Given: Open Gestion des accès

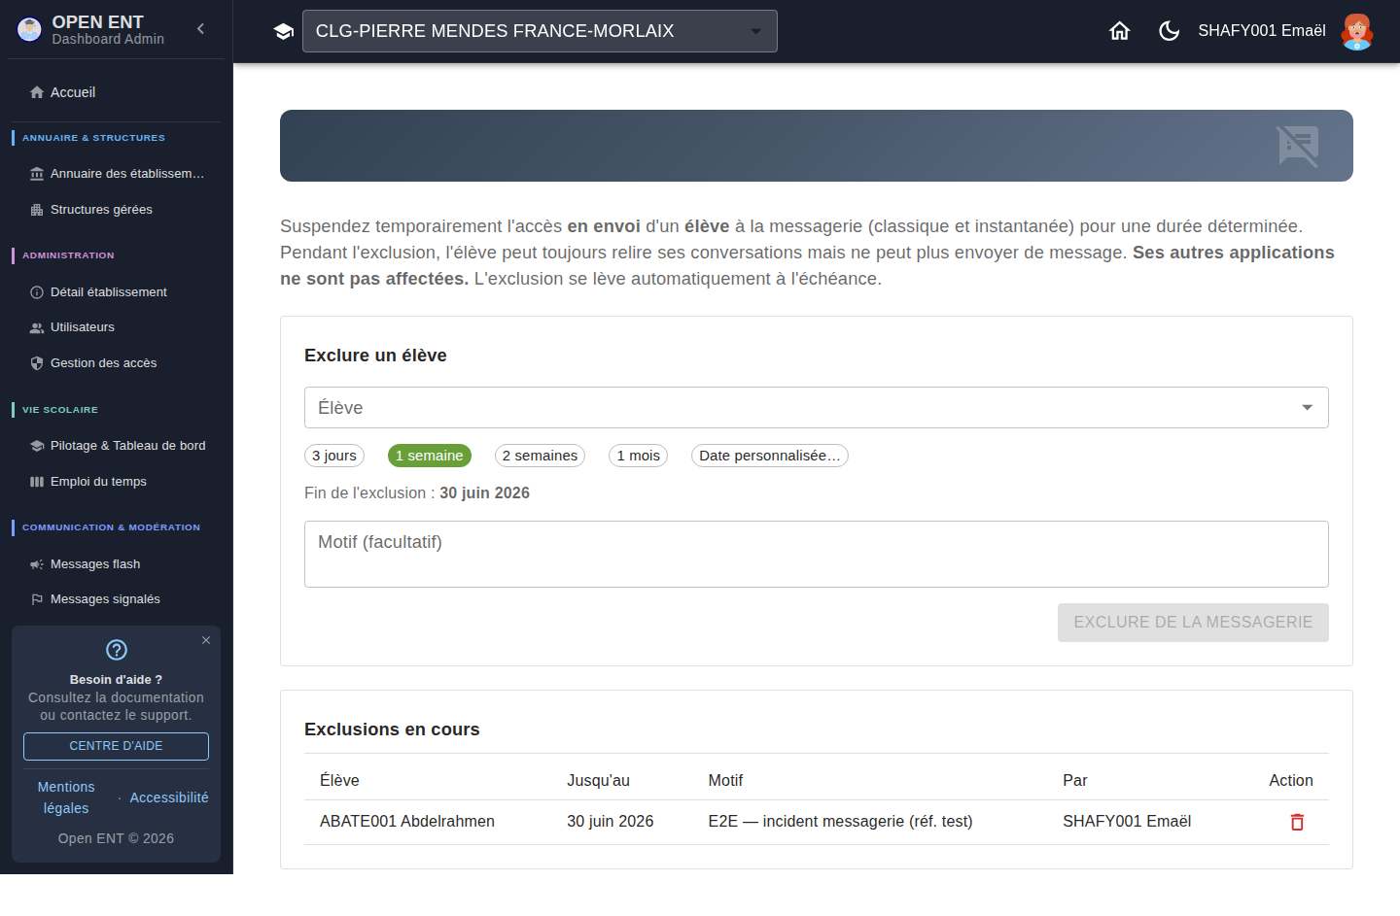Looking at the screenshot, I should point(116,363).
